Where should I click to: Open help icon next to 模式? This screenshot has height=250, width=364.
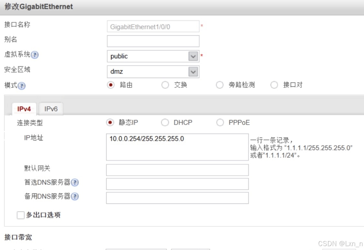point(22,86)
